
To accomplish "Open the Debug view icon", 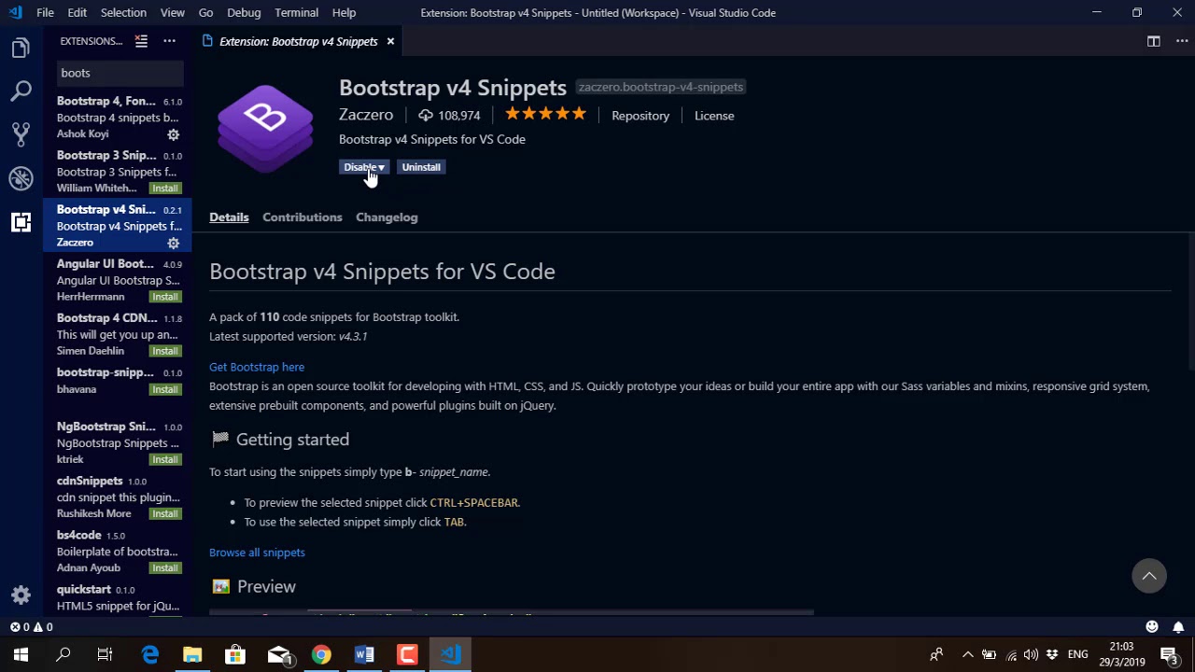I will pos(21,177).
